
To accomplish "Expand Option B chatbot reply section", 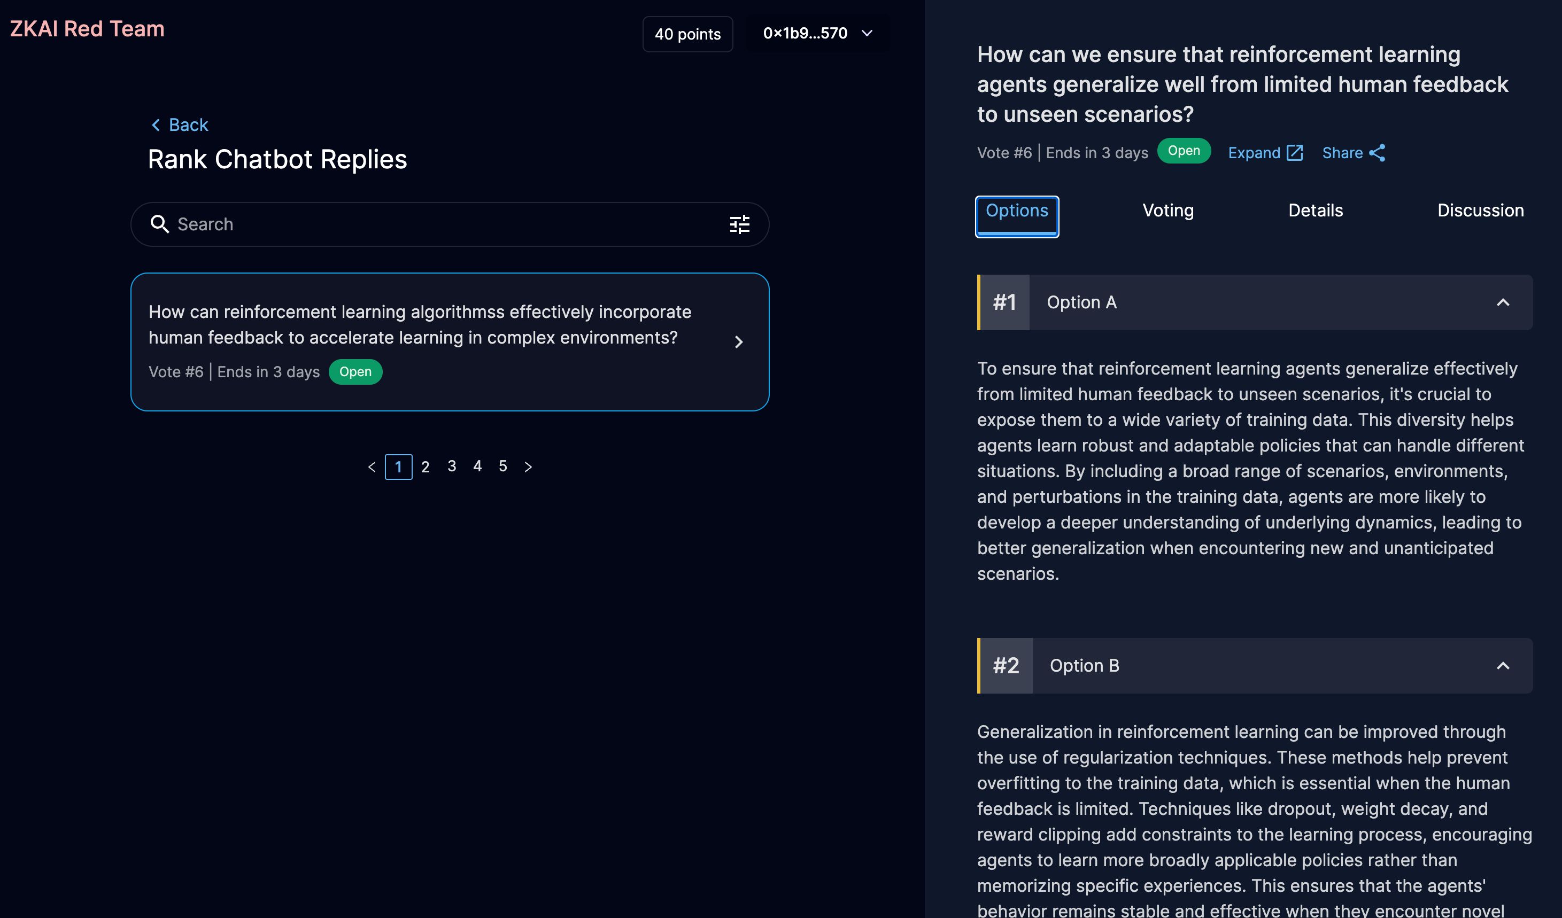I will coord(1503,666).
